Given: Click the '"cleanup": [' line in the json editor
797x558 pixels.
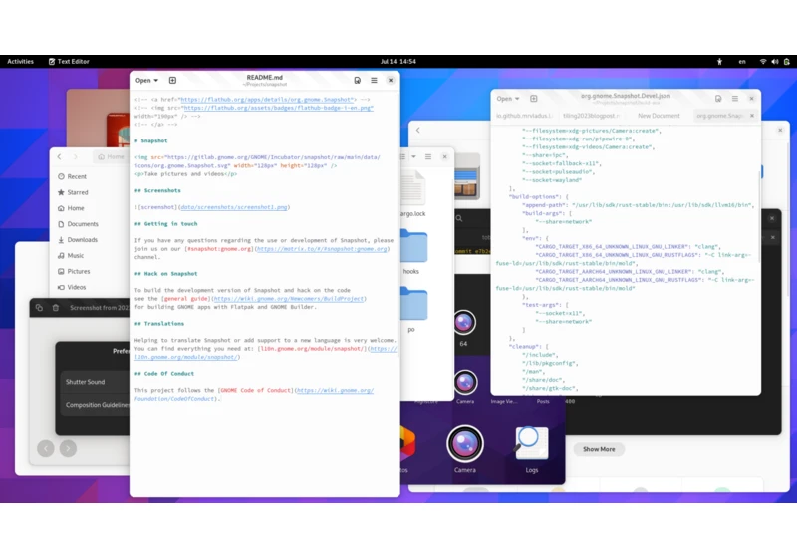Looking at the screenshot, I should [529, 347].
